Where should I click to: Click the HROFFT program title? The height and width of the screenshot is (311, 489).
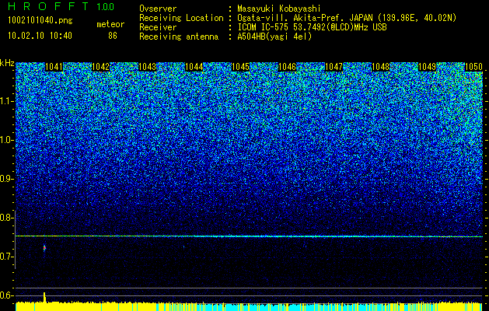click(x=49, y=6)
